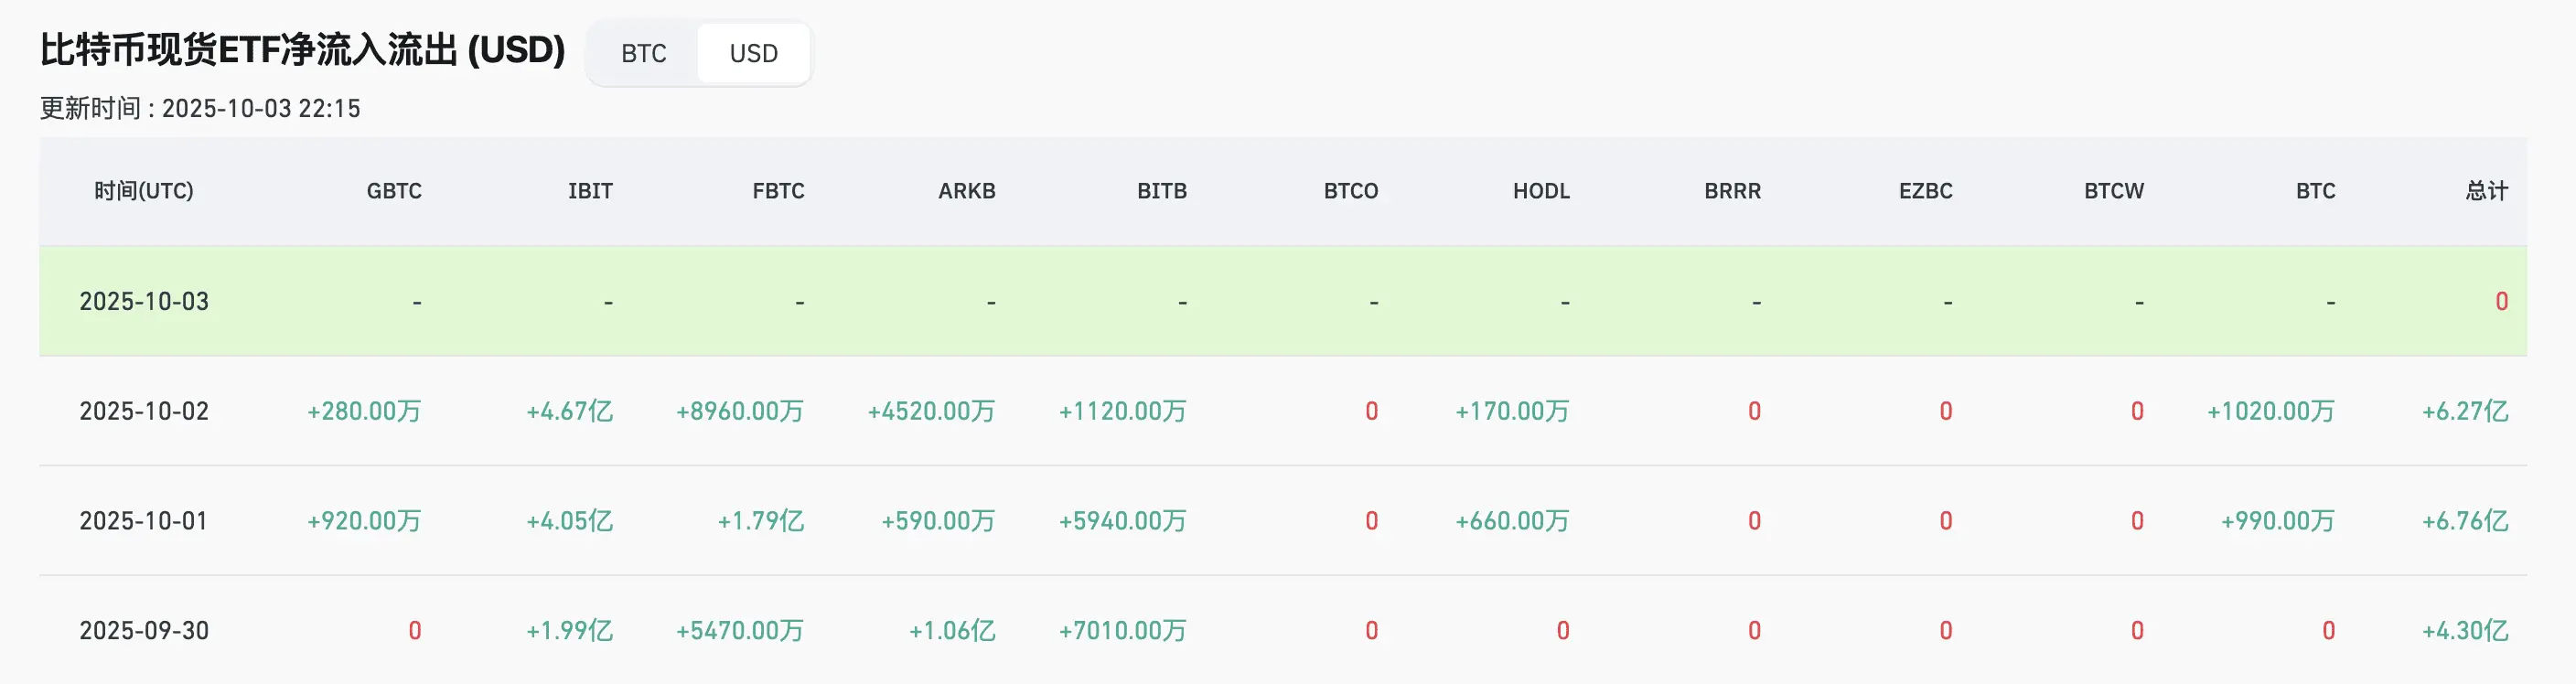Click the +4.05亿 IBIT inflow value
2576x684 pixels.
click(x=569, y=521)
